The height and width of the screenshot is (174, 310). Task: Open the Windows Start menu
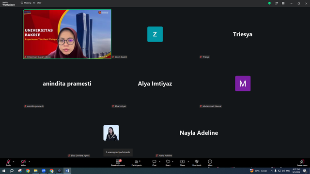[x=4, y=171]
